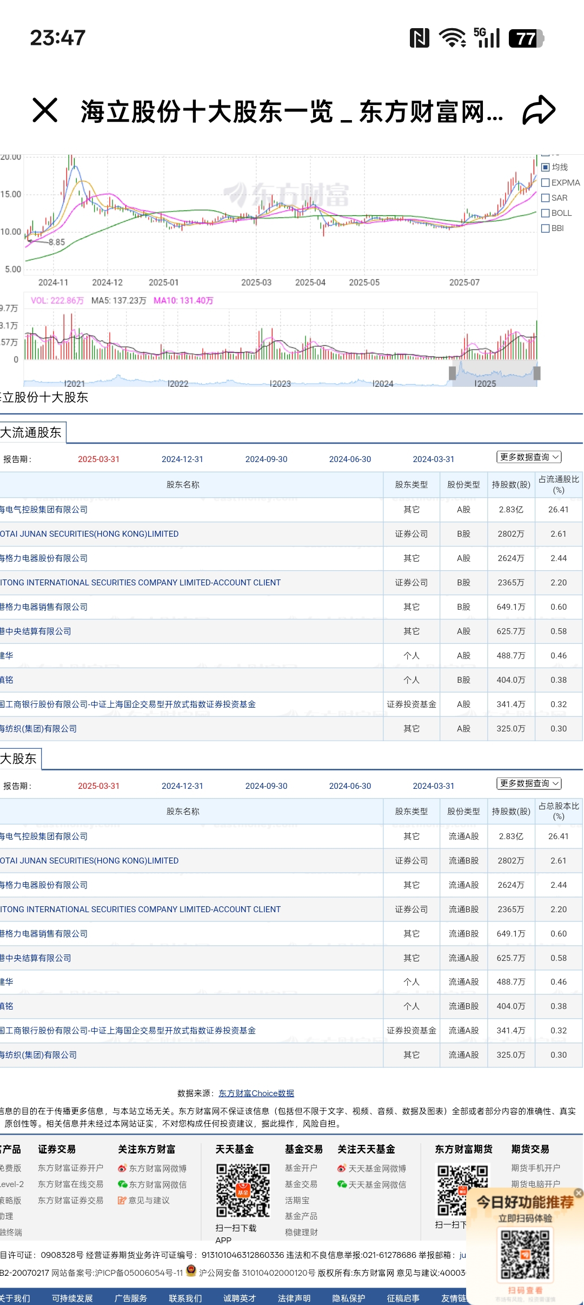Open the 可持续发展 footer link
Image resolution: width=584 pixels, height=1305 pixels.
[x=72, y=1298]
